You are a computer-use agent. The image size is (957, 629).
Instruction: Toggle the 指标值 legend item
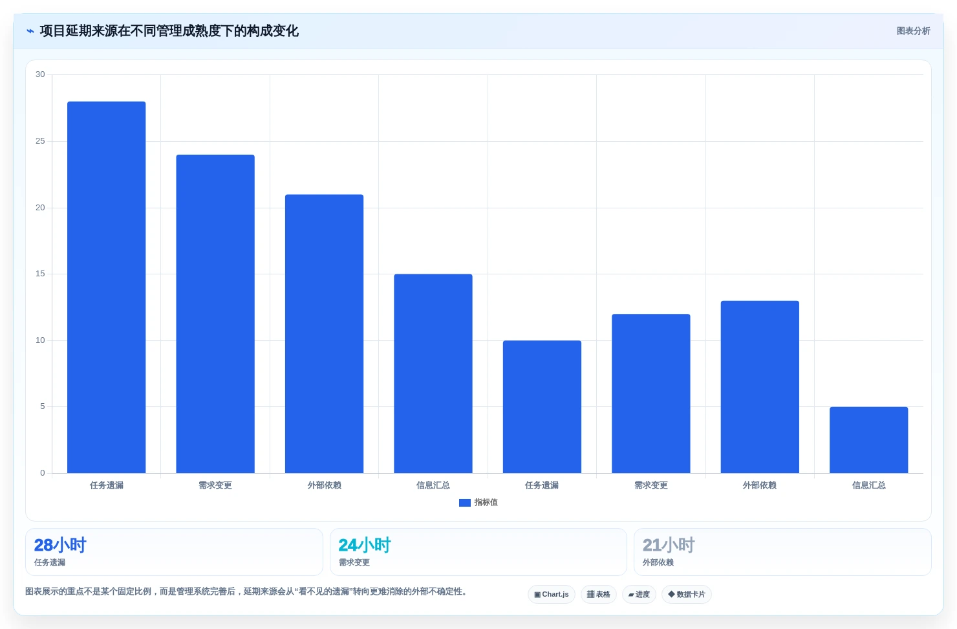(x=478, y=502)
